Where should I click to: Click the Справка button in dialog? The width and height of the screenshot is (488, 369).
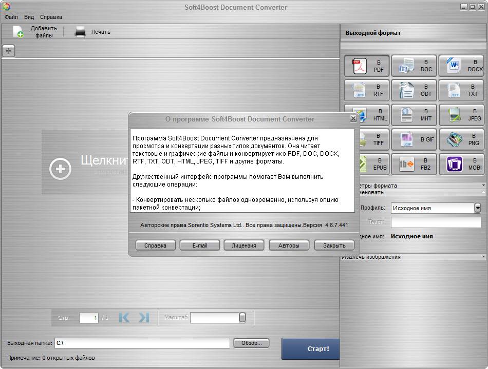[155, 245]
